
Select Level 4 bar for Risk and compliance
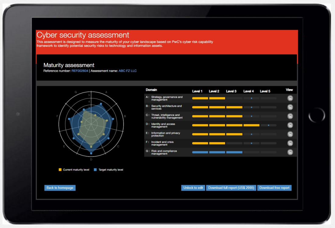click(251, 152)
